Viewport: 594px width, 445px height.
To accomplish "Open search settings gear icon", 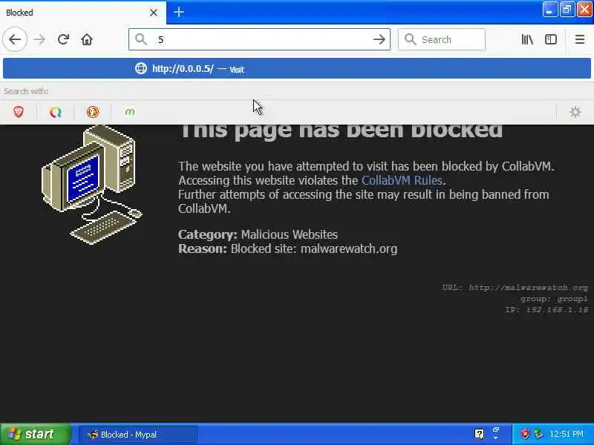I will 575,112.
